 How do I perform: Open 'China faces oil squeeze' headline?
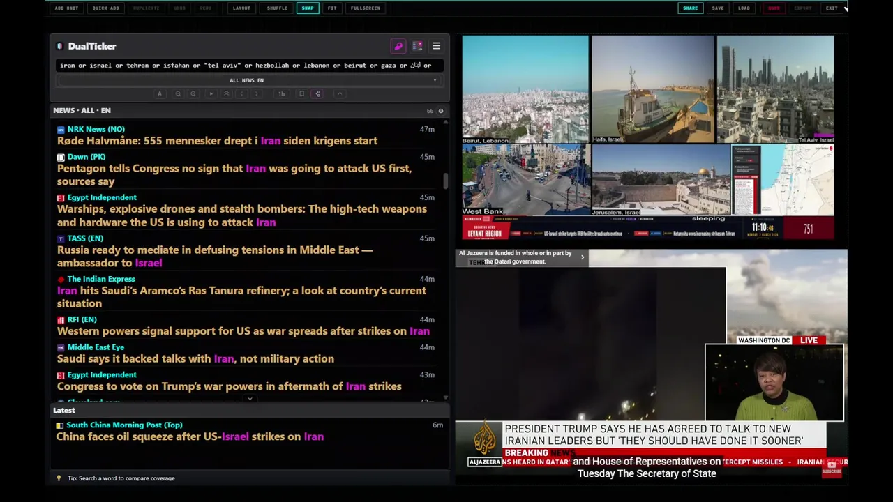point(190,436)
